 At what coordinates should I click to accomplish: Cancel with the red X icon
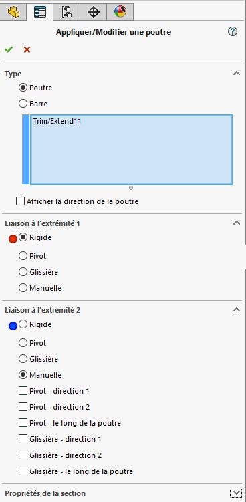[x=27, y=50]
